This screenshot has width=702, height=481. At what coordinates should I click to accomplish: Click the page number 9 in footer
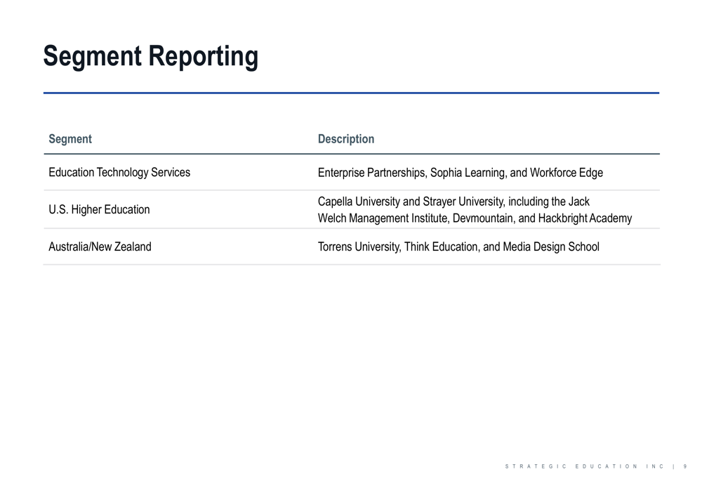tap(685, 466)
